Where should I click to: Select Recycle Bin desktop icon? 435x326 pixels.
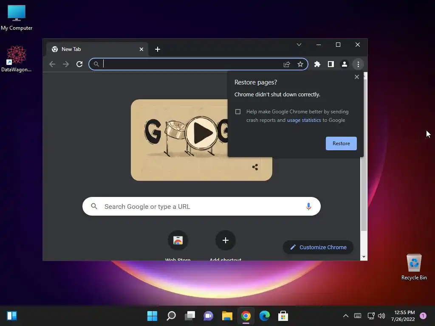coord(414,267)
